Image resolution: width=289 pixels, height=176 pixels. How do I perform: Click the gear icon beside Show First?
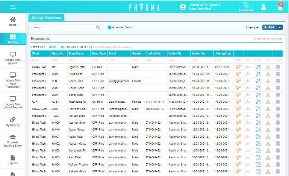(x=62, y=47)
